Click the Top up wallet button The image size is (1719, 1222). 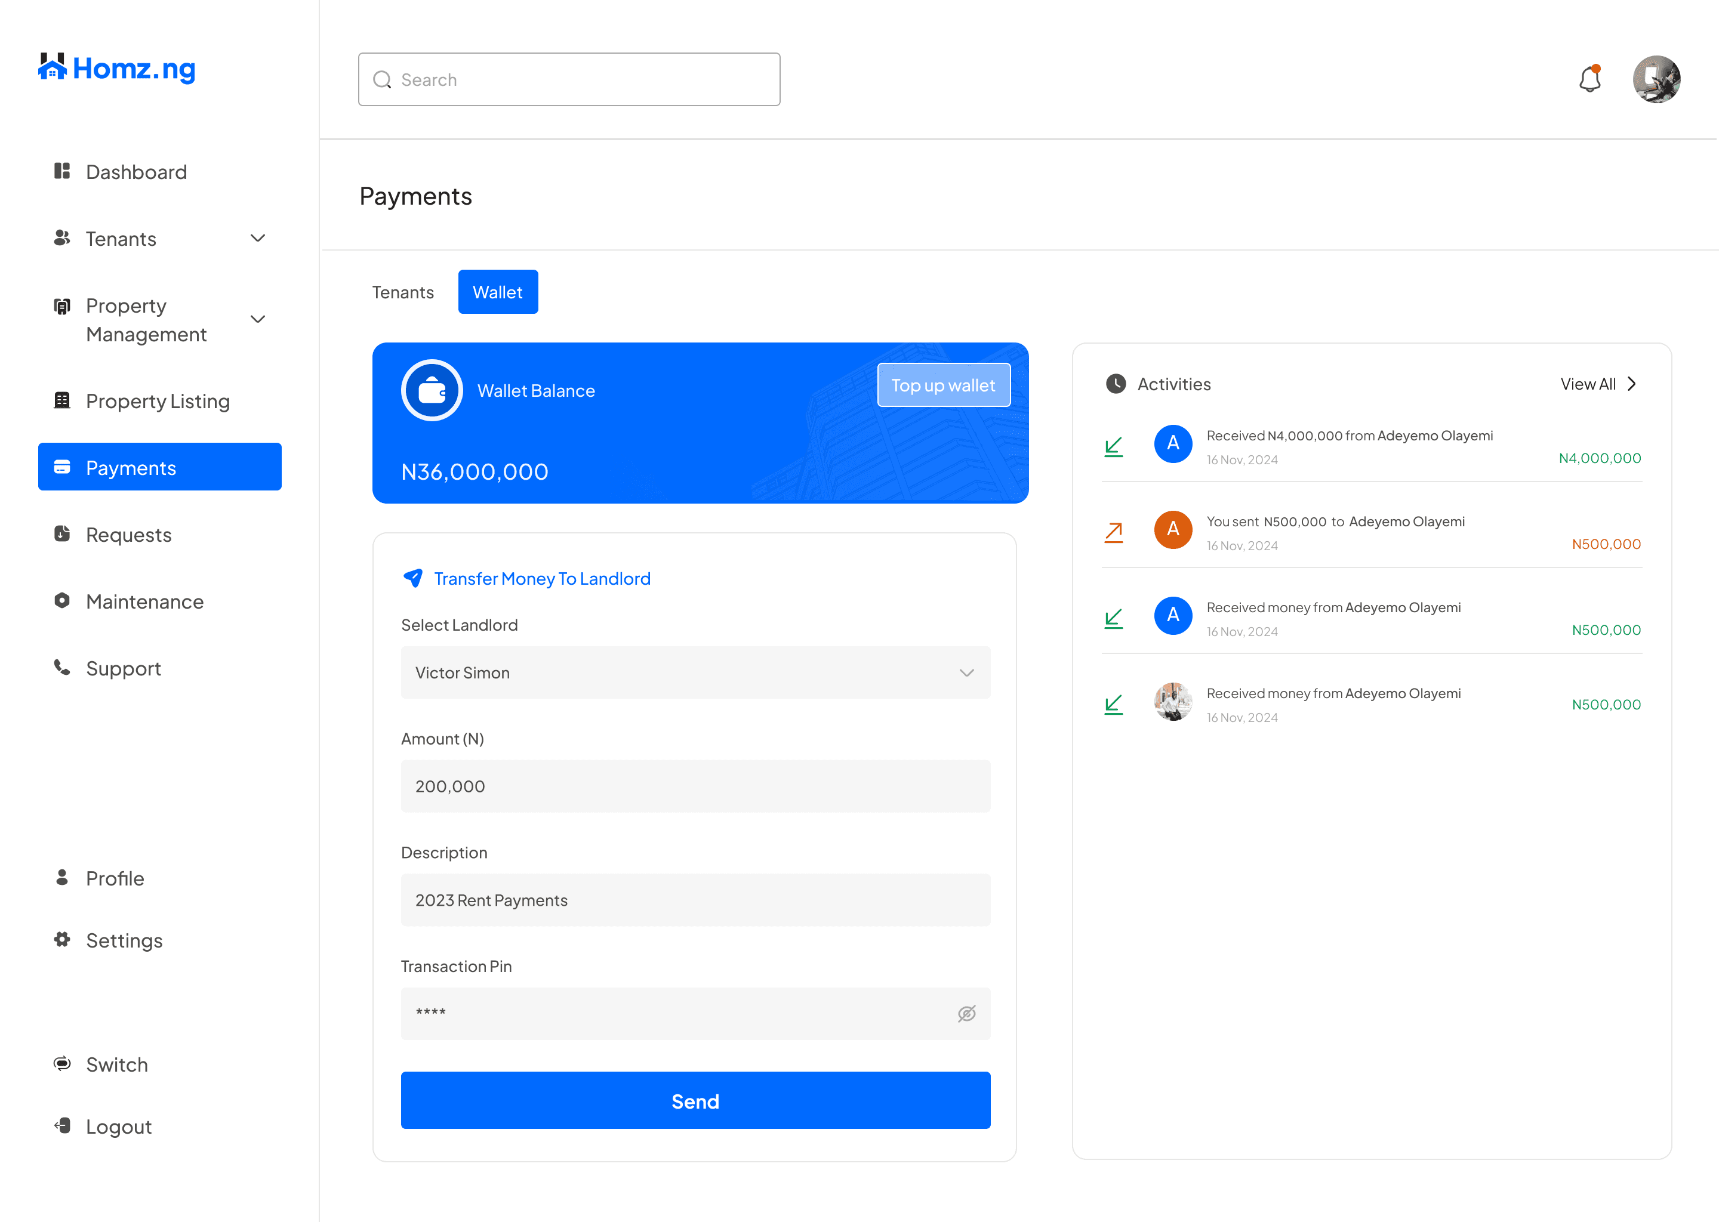point(943,385)
